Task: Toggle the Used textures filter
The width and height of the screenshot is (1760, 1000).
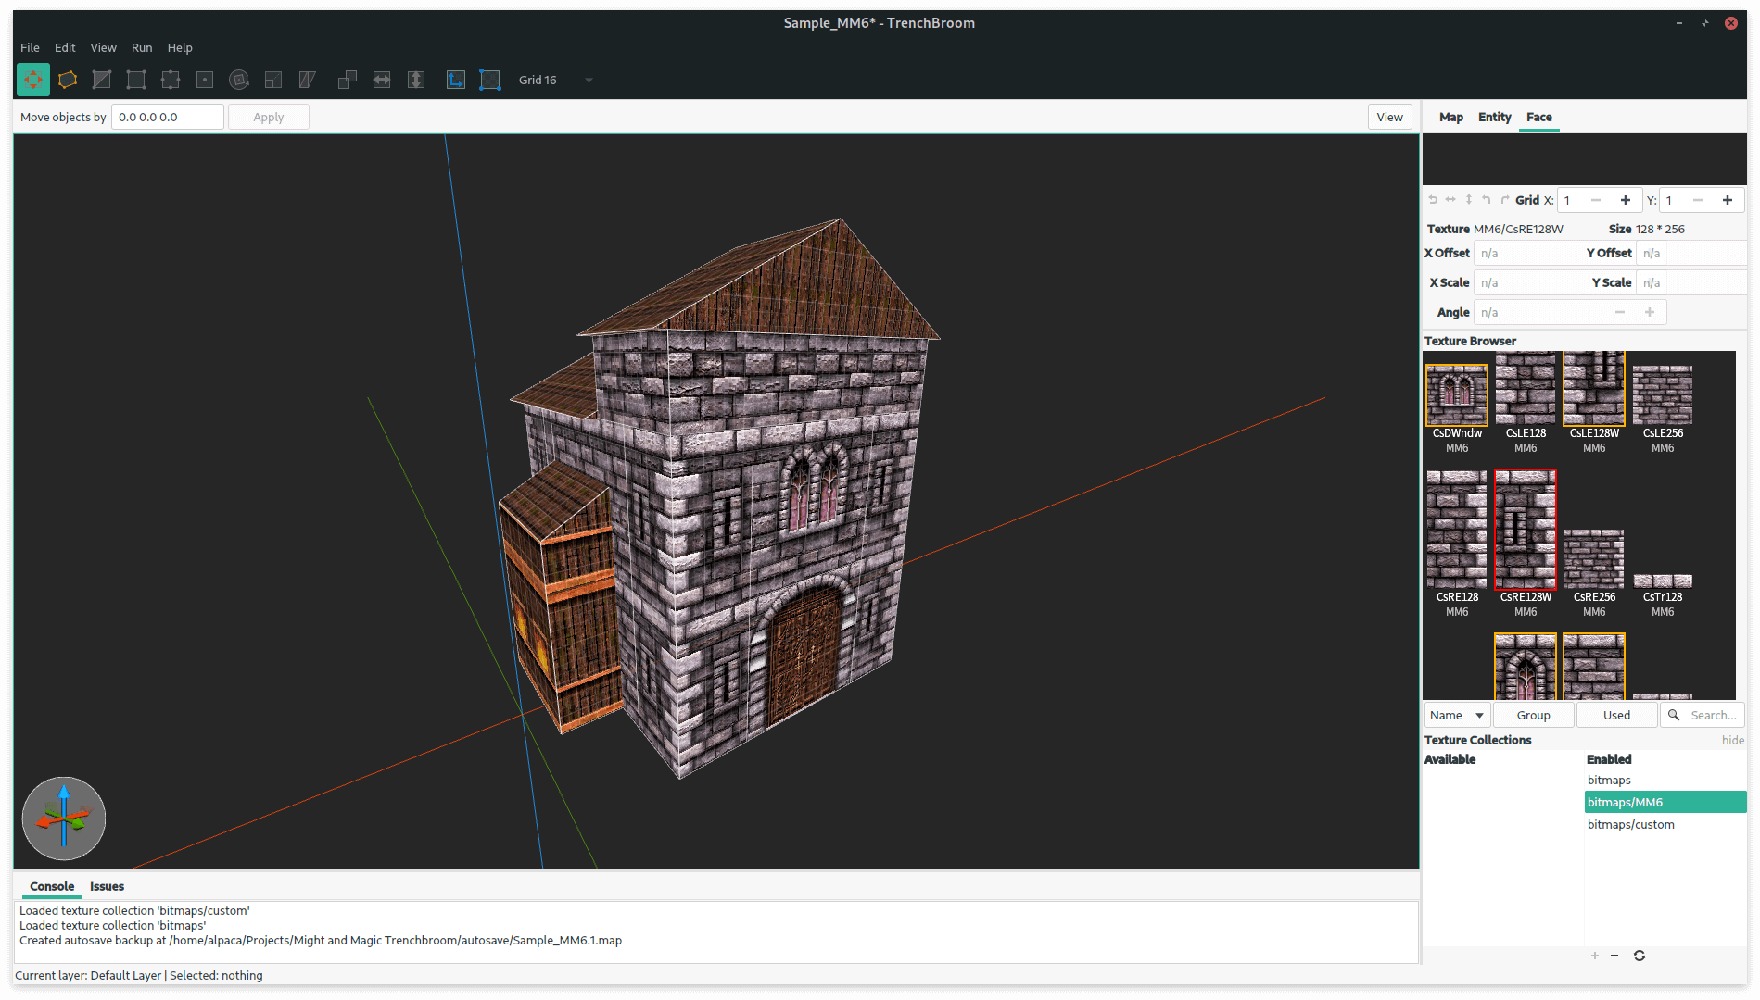Action: [1616, 715]
